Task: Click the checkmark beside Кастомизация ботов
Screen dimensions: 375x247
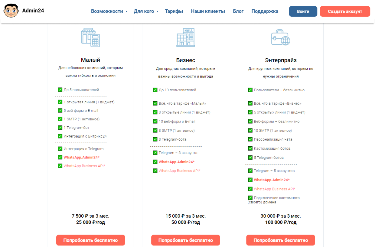Action: 250,148
